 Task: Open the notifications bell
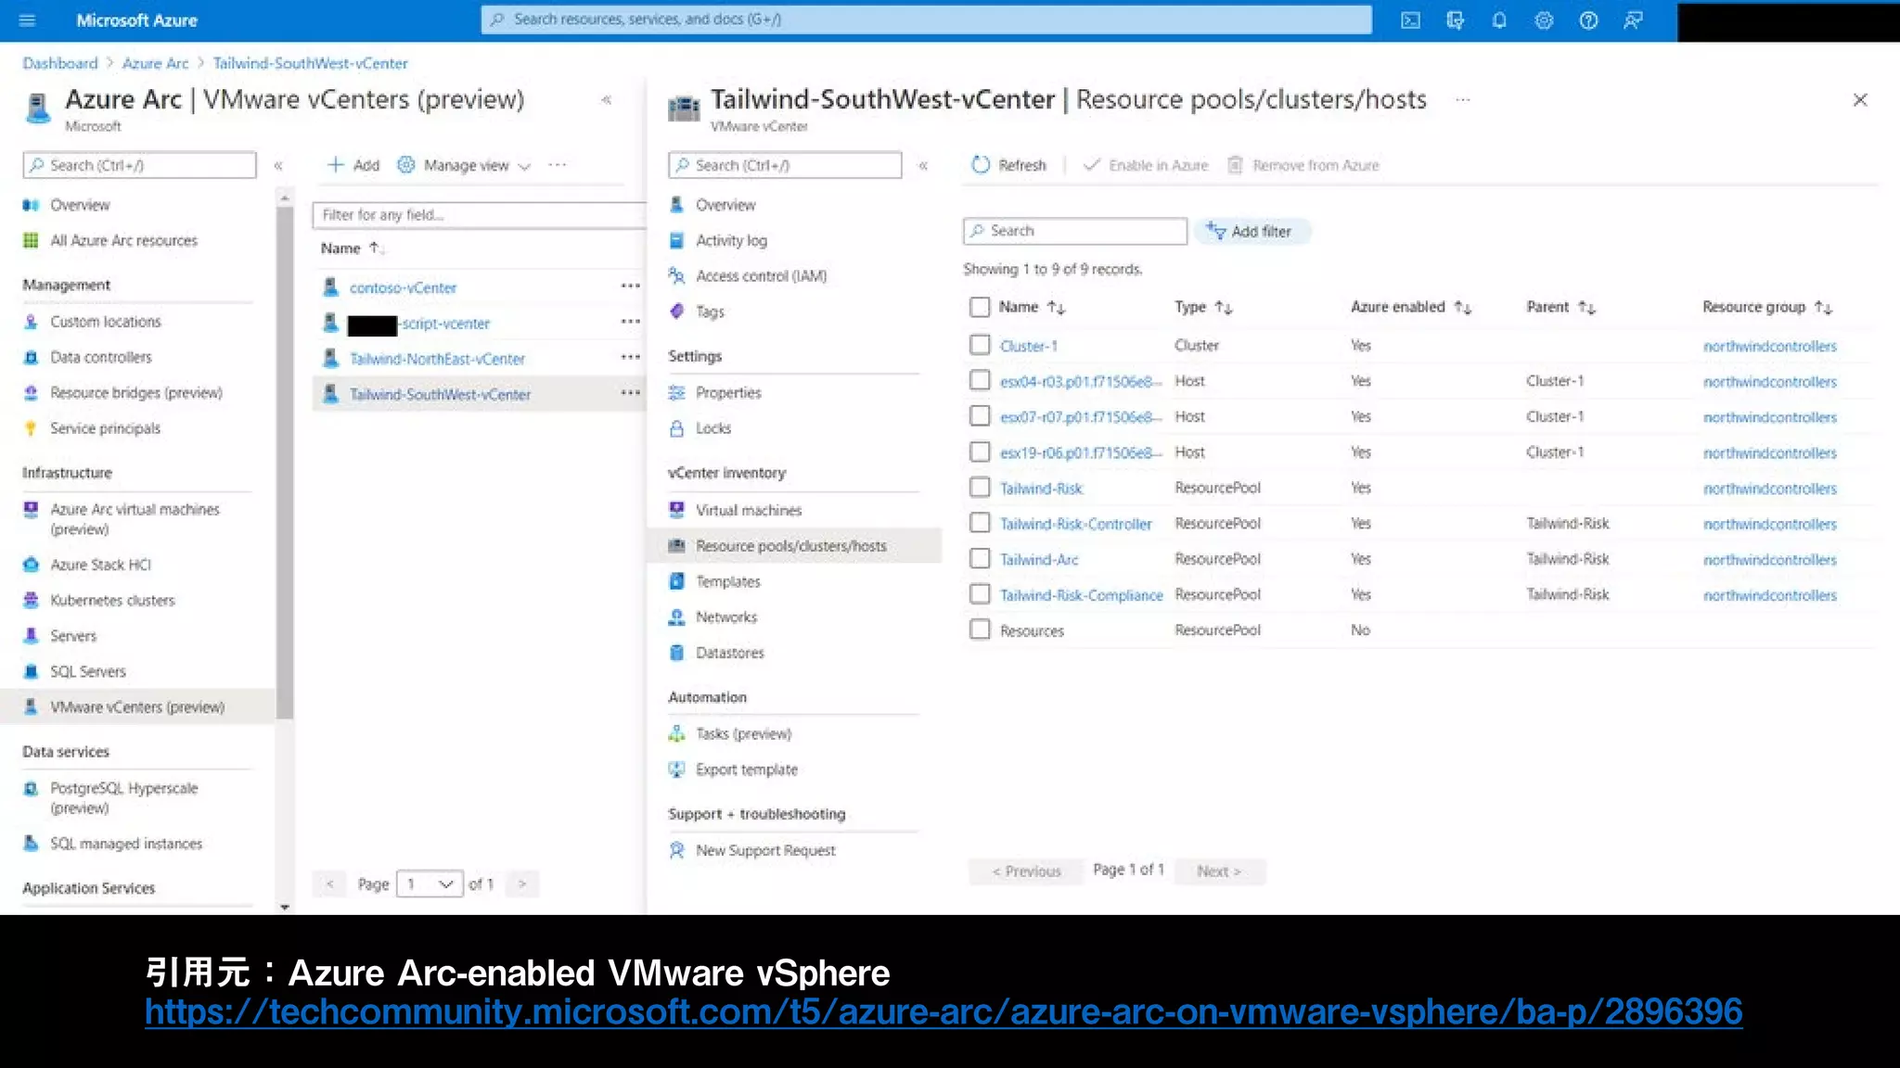(1499, 20)
